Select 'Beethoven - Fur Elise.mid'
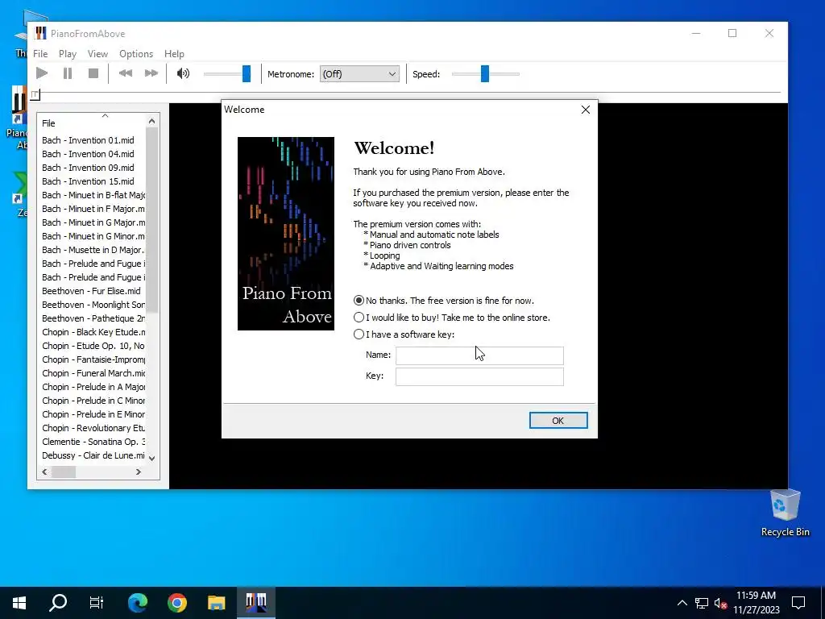 pos(91,290)
